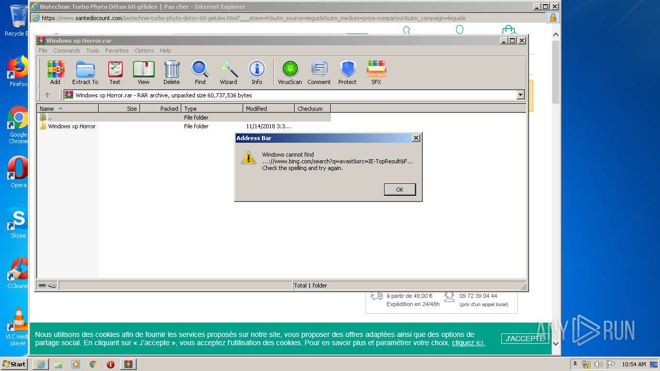Show archive Info icon

(x=257, y=72)
